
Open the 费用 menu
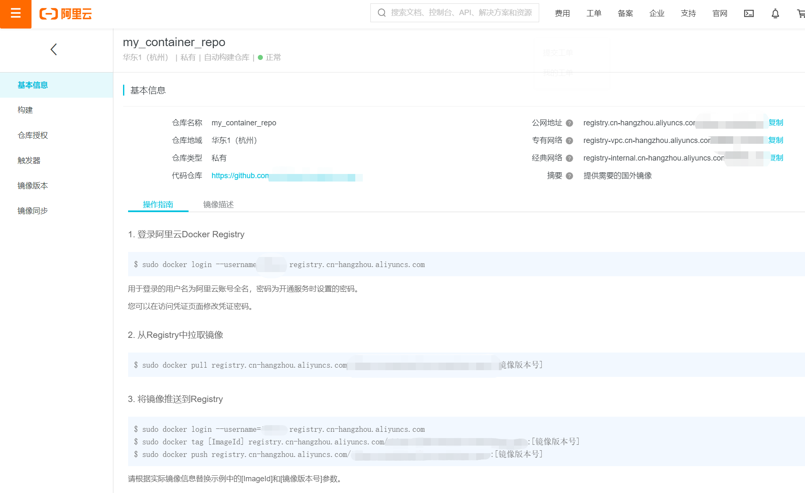(x=562, y=13)
